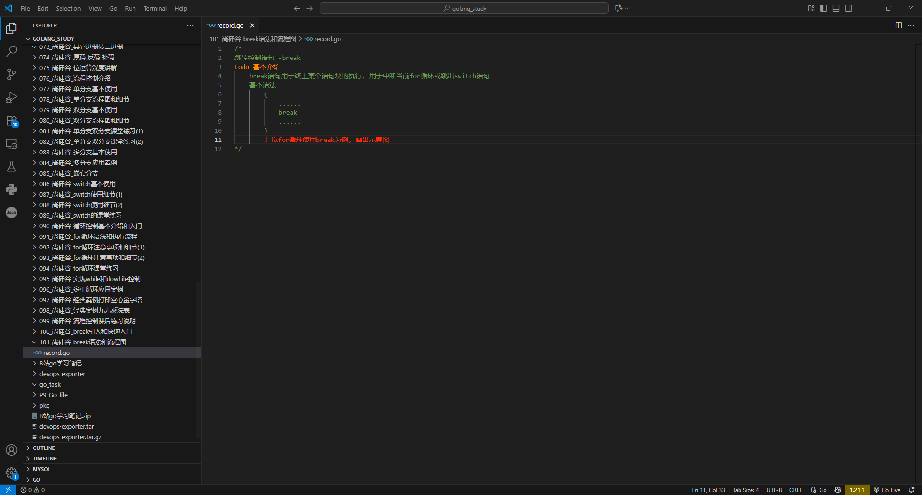Close the record.go editor tab

tap(252, 25)
